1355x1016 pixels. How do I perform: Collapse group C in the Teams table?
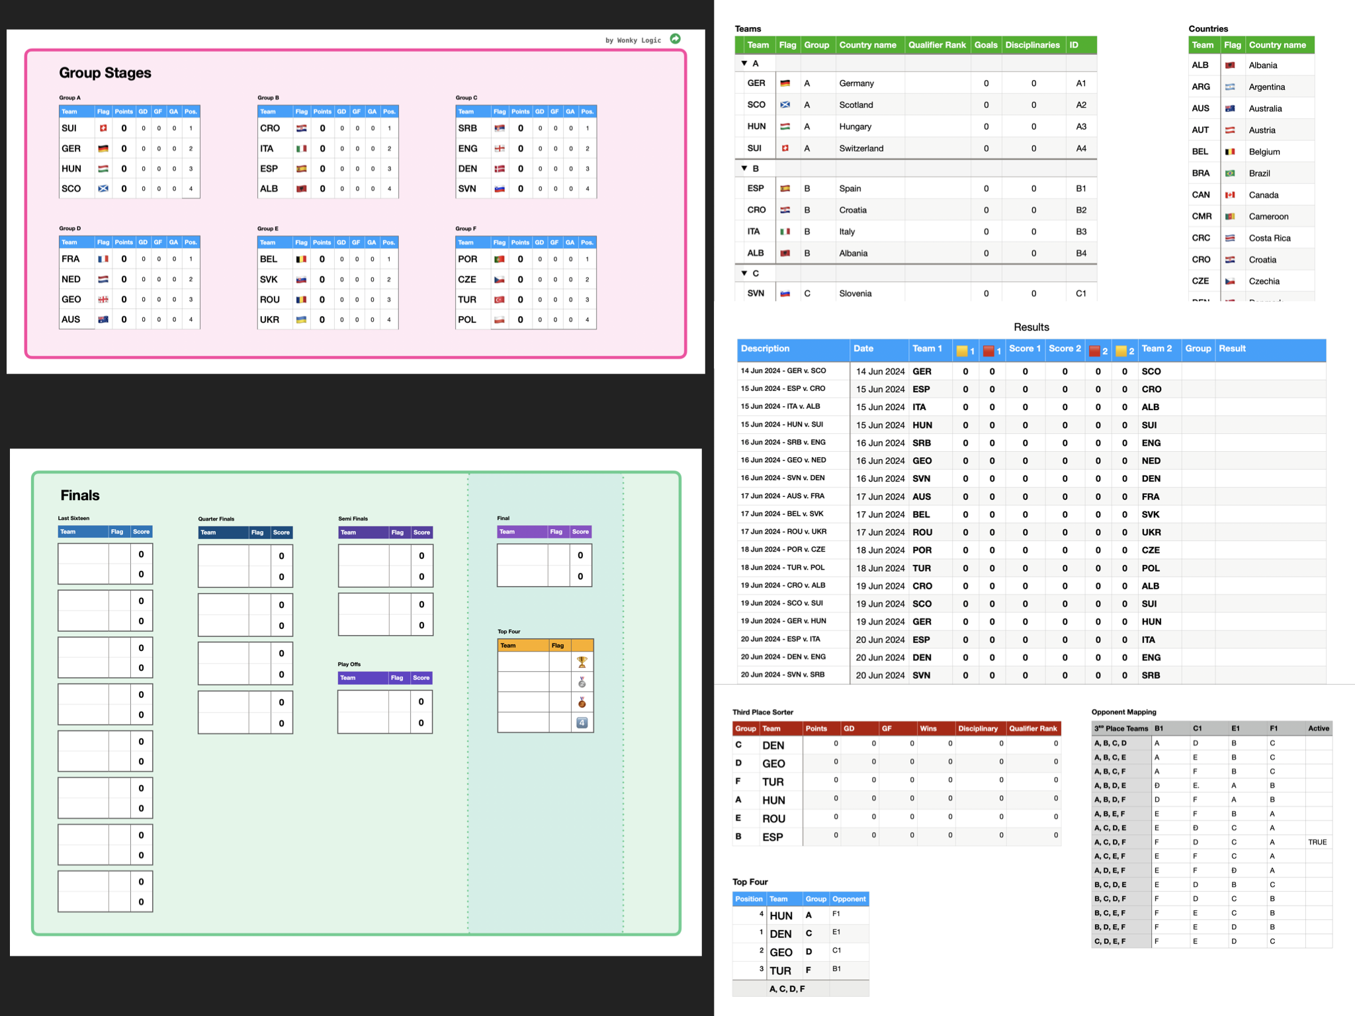744,273
